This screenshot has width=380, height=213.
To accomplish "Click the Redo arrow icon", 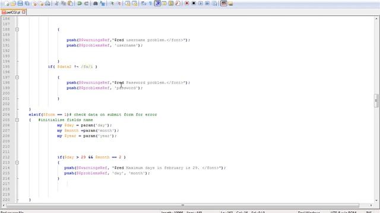I will (x=86, y=4).
